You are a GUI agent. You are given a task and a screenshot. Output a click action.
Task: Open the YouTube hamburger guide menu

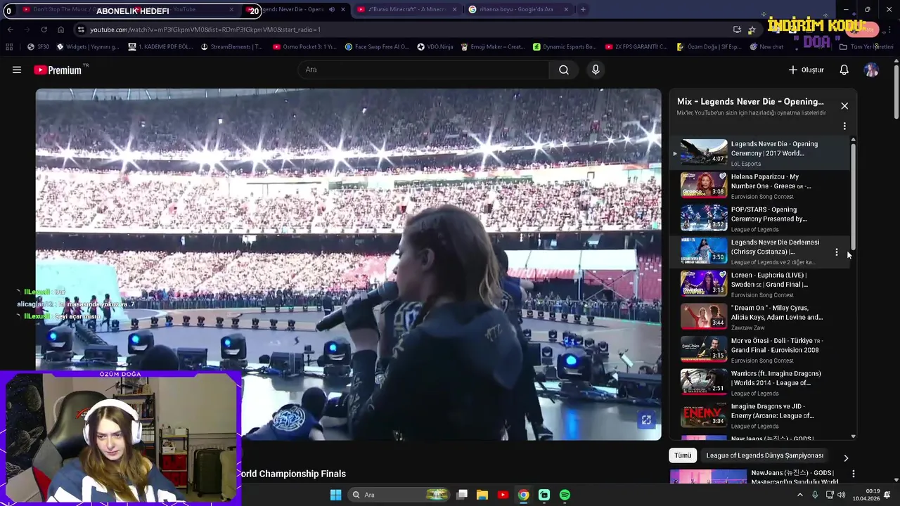click(17, 70)
